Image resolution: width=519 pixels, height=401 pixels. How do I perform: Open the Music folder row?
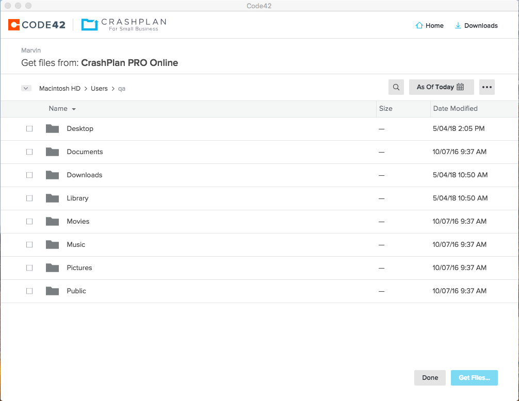(x=76, y=244)
